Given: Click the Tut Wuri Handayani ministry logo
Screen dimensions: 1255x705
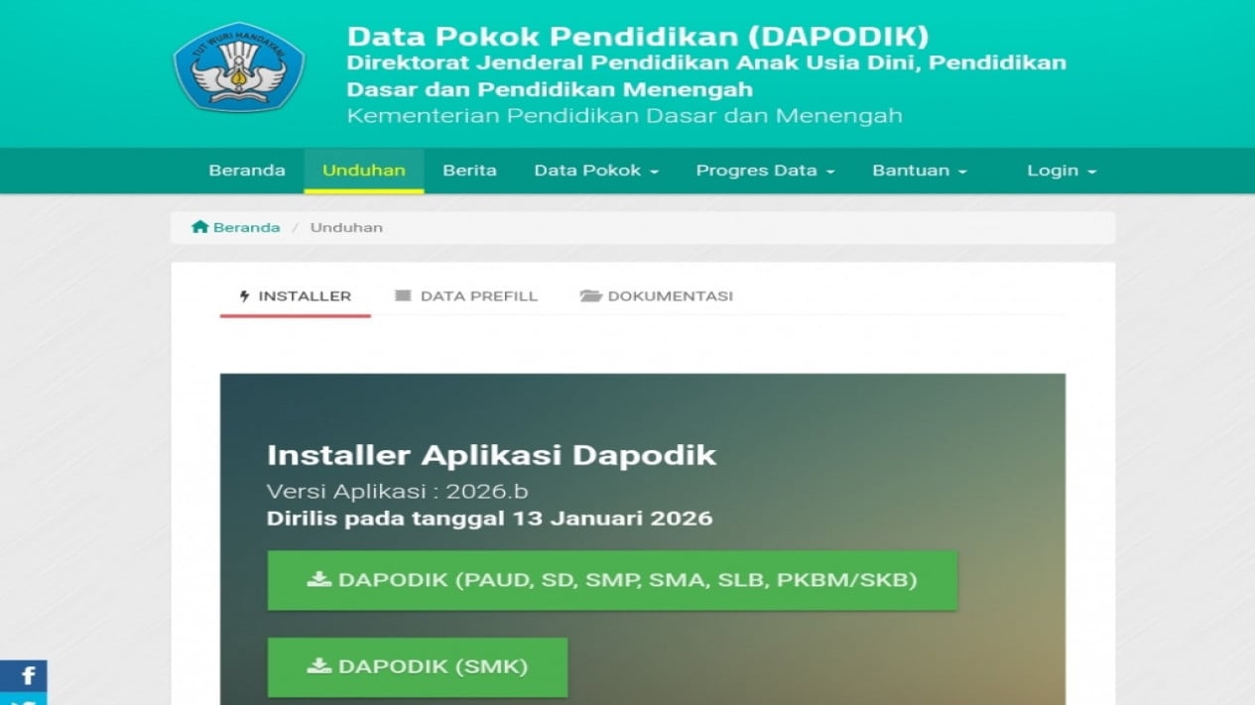Looking at the screenshot, I should click(x=239, y=67).
